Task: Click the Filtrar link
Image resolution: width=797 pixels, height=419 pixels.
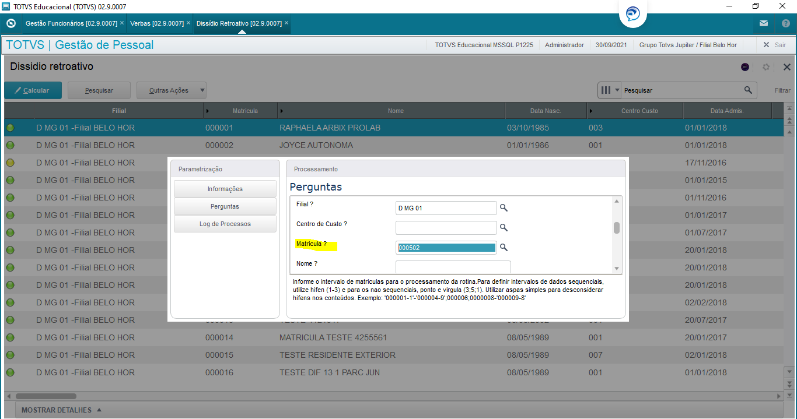Action: coord(782,90)
